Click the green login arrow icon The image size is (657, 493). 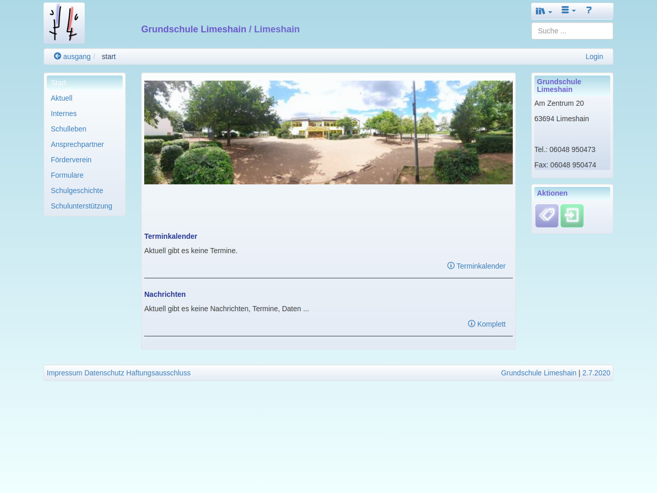point(572,216)
